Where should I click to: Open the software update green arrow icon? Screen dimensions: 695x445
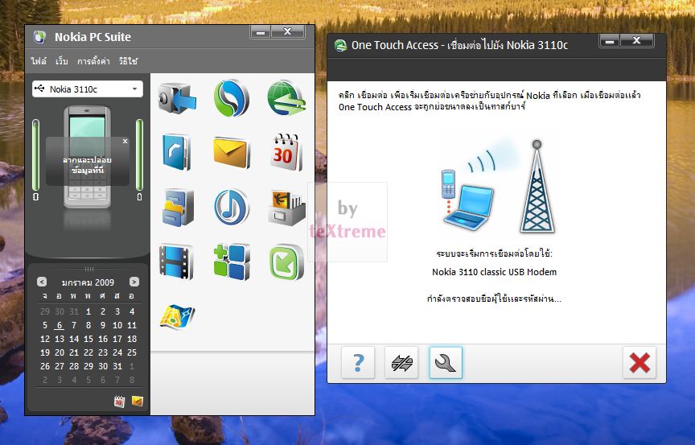pyautogui.click(x=286, y=262)
